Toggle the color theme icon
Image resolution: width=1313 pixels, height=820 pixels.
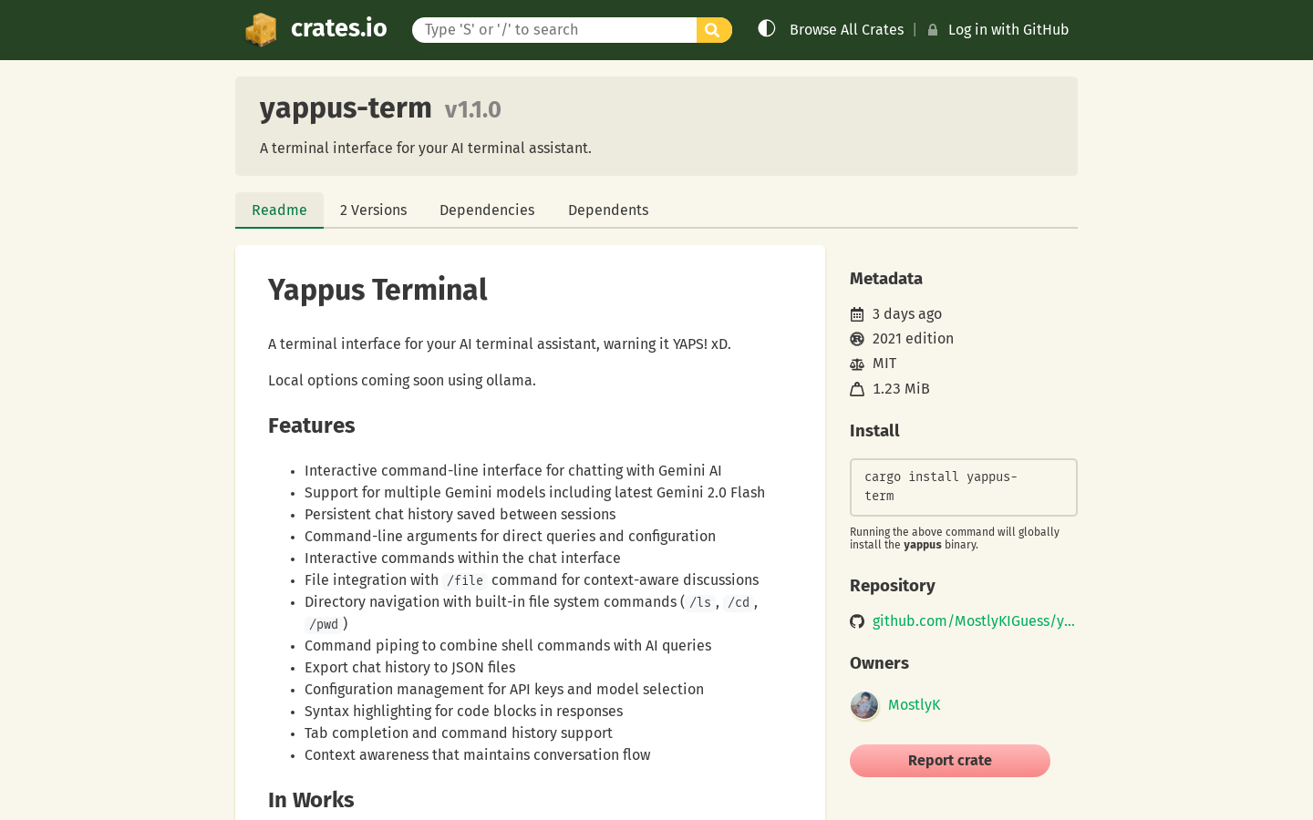[767, 29]
